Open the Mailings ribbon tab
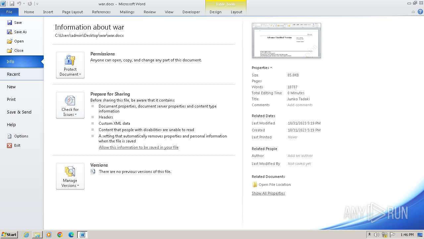The height and width of the screenshot is (239, 424). click(x=127, y=12)
